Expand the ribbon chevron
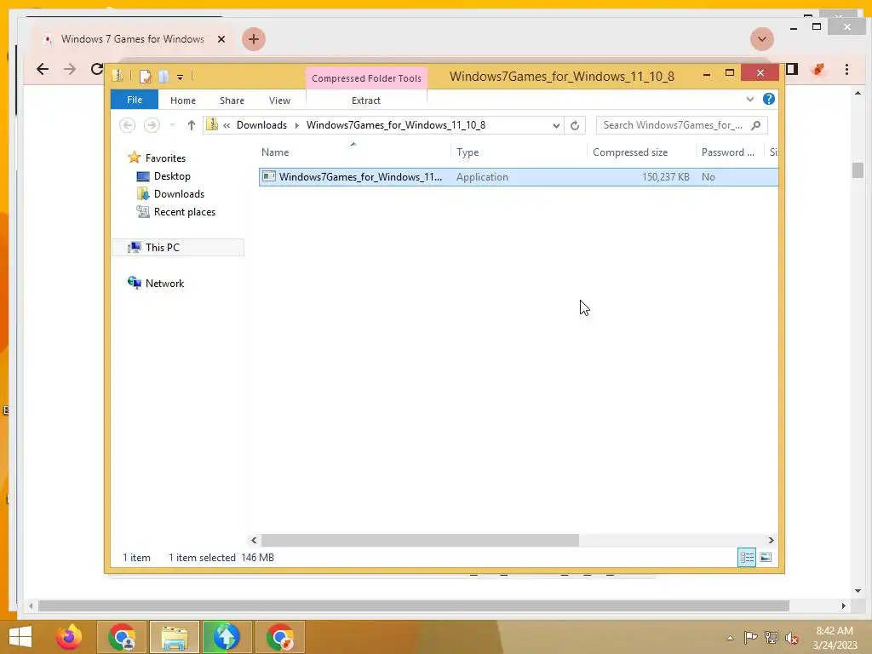This screenshot has height=654, width=872. coord(749,99)
